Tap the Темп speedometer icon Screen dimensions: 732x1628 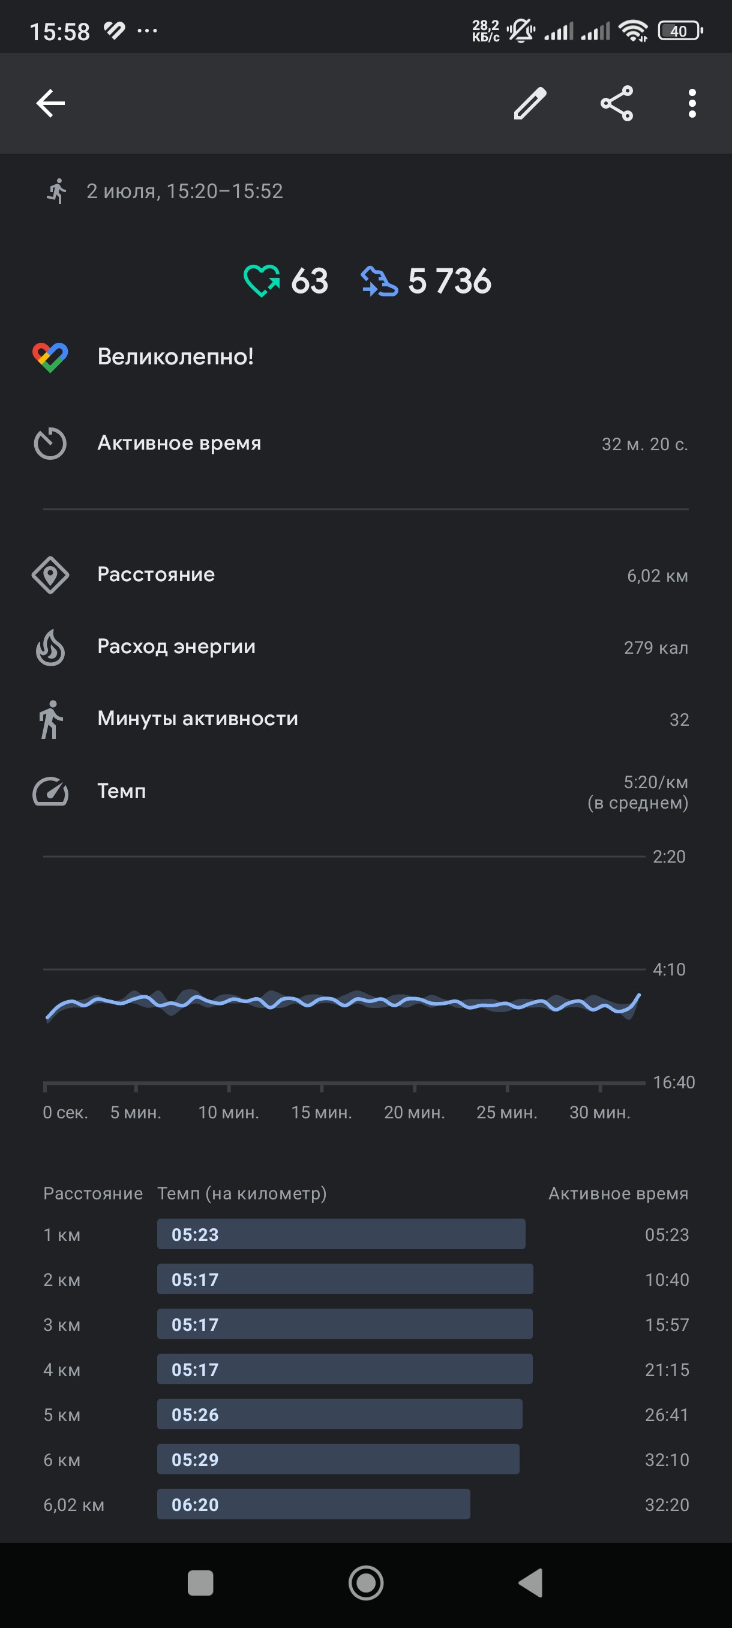click(50, 791)
